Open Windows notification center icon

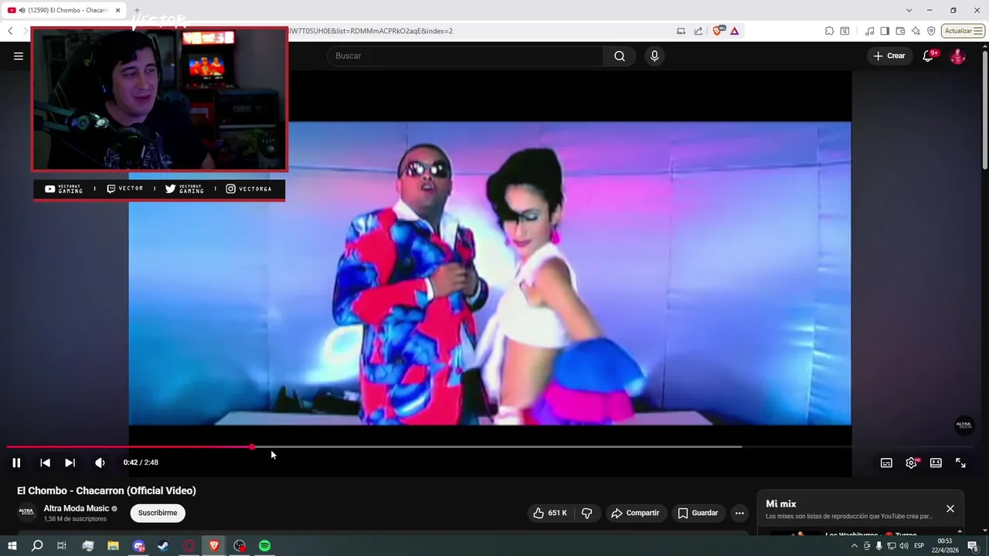click(973, 546)
